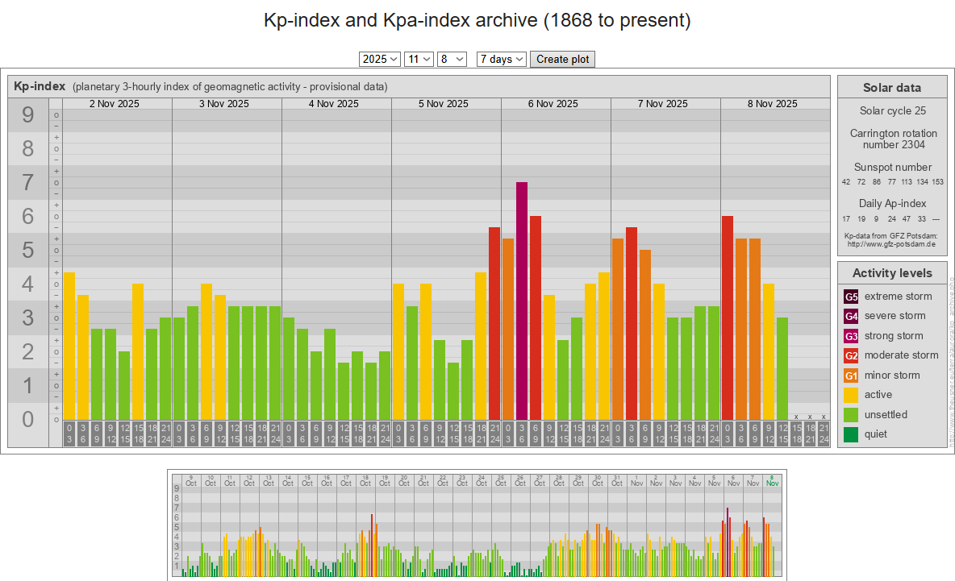
Task: Click the tallest purple Kp 7 bar on 6 Nov
Action: [x=522, y=301]
